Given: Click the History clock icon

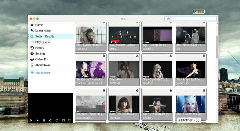Looking at the screenshot, I should [x=32, y=48].
